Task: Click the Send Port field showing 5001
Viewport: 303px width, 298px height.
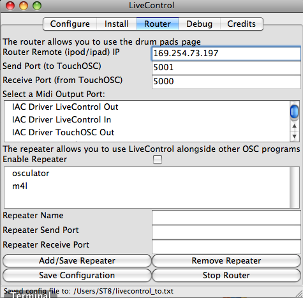Action: pyautogui.click(x=226, y=68)
